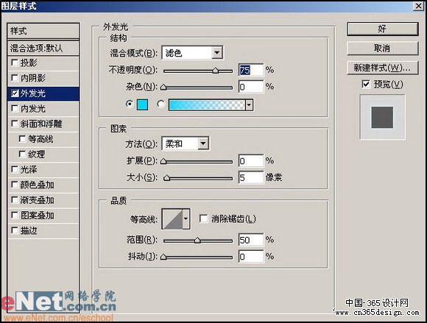427x323 pixels.
Task: Click the 新建样式 new style button
Action: 383,68
